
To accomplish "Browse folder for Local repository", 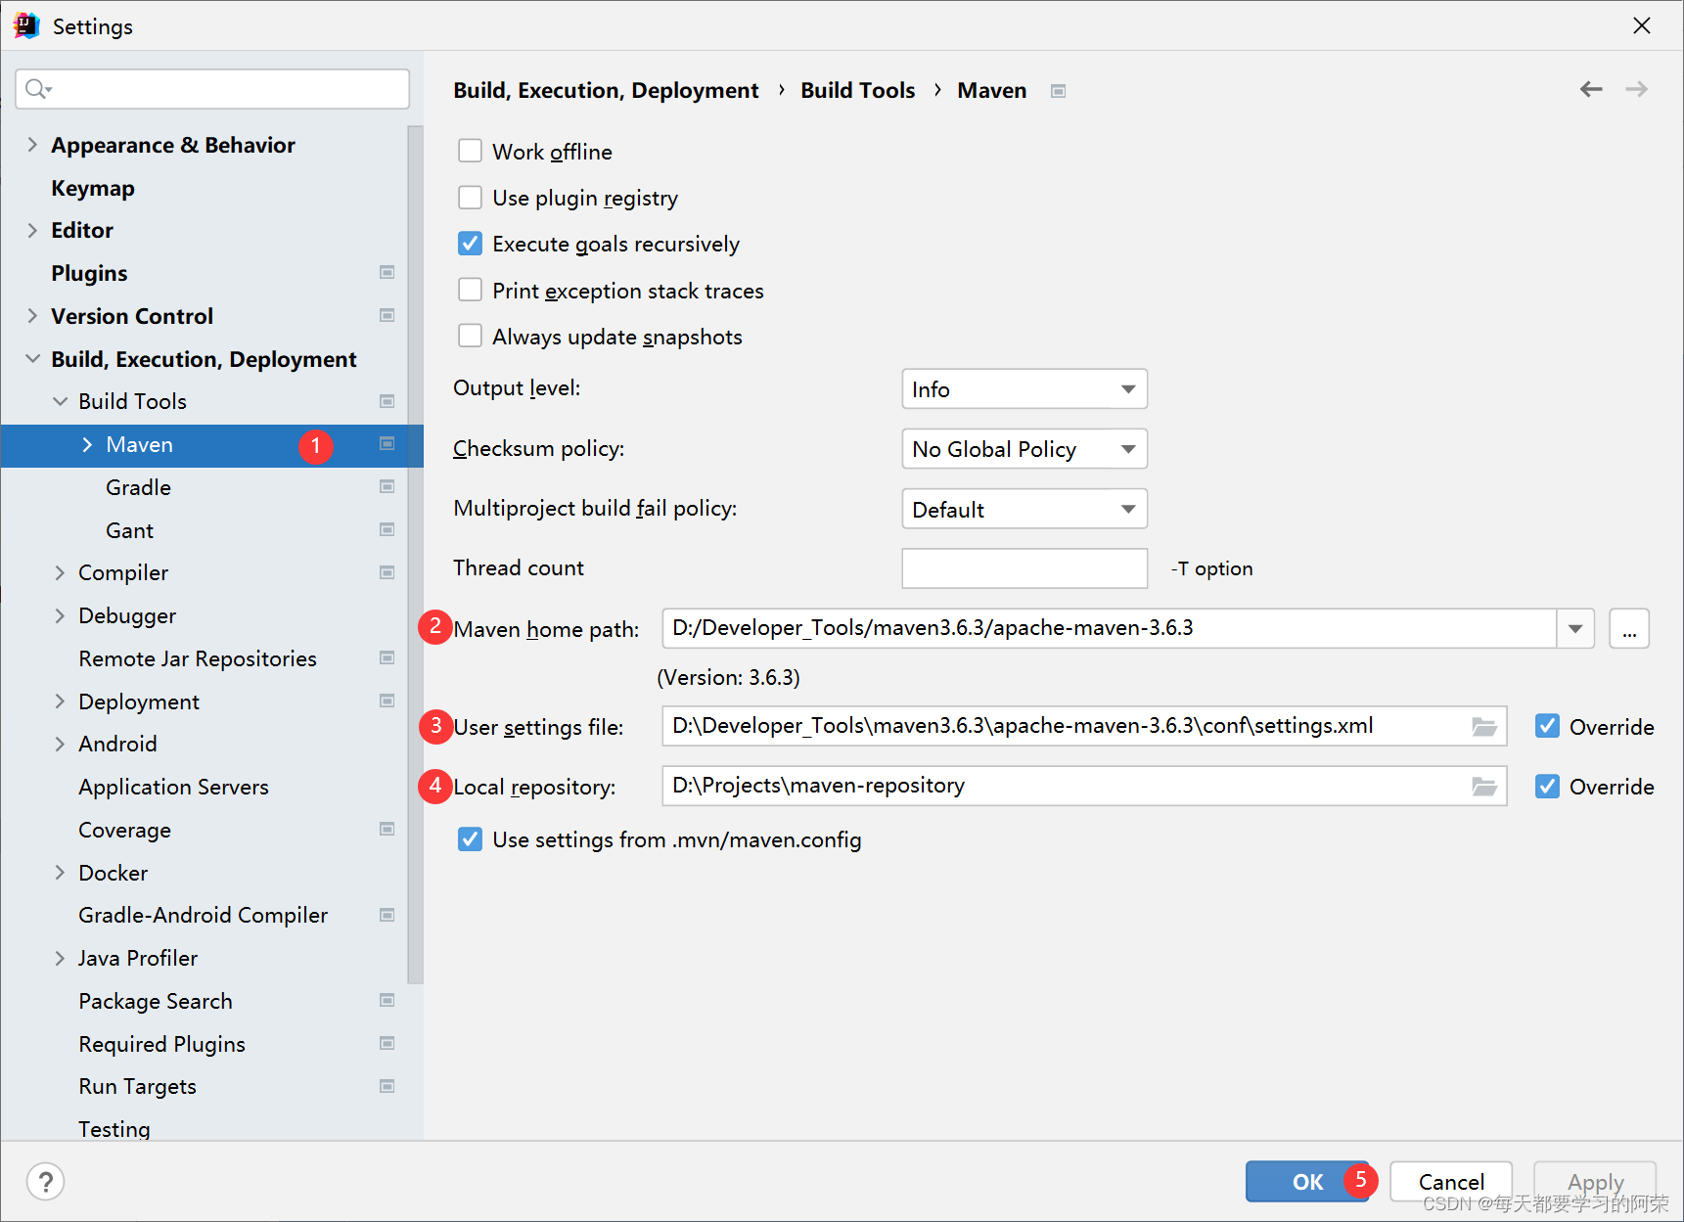I will click(x=1484, y=786).
